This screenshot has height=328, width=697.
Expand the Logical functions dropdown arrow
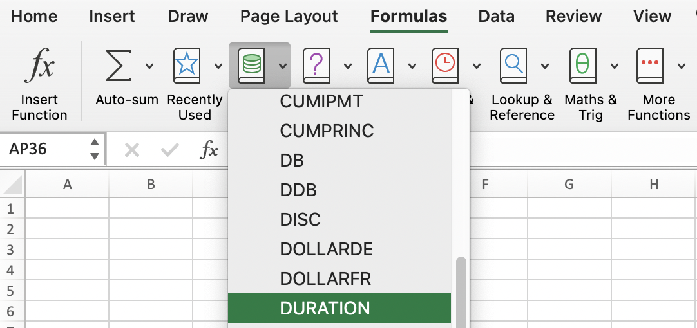(x=348, y=66)
